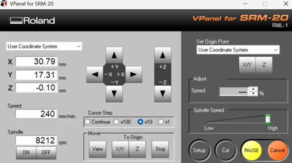Click the Spindle Speed slider handle

point(268,120)
